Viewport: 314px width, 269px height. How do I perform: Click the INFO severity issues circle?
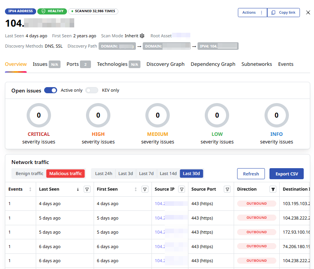coord(277,115)
